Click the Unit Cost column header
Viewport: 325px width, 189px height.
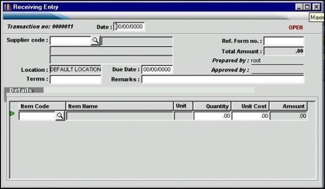[x=250, y=106]
